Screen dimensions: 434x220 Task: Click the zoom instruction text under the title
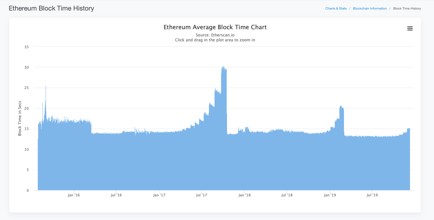pos(215,40)
